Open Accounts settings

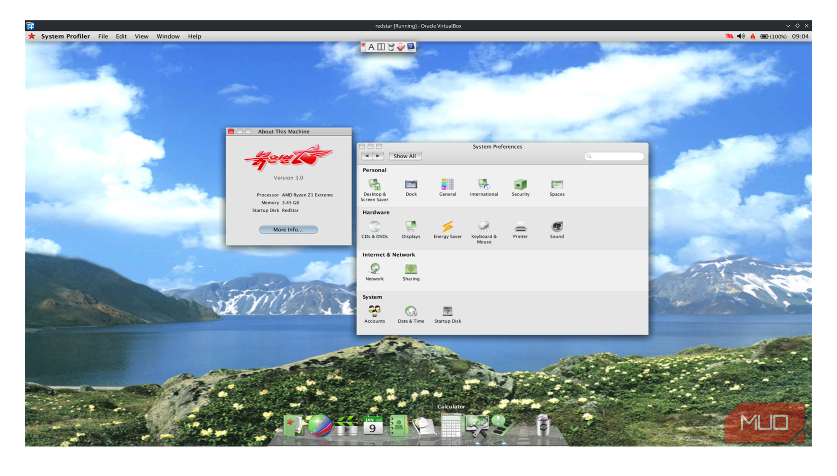pyautogui.click(x=374, y=311)
